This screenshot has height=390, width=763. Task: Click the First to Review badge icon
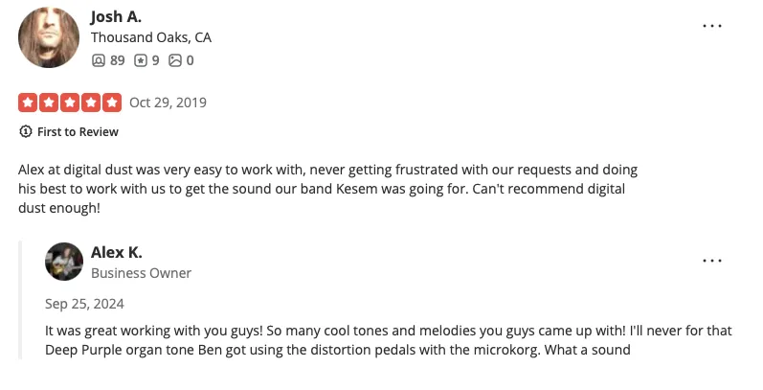(x=25, y=131)
